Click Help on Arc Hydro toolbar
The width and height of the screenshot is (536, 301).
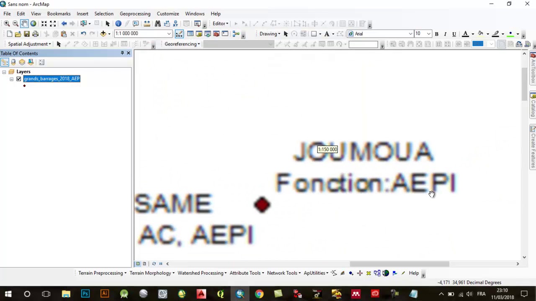pyautogui.click(x=414, y=273)
